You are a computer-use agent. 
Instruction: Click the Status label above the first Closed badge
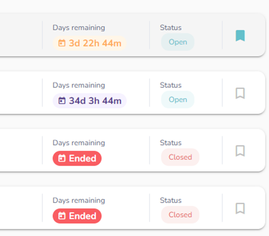tap(171, 143)
